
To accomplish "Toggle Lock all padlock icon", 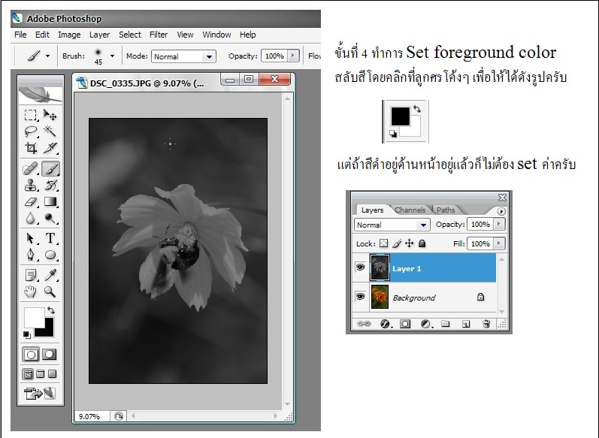I will (x=422, y=243).
